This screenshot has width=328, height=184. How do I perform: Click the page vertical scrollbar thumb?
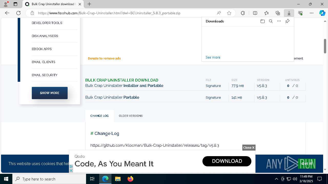[325, 46]
